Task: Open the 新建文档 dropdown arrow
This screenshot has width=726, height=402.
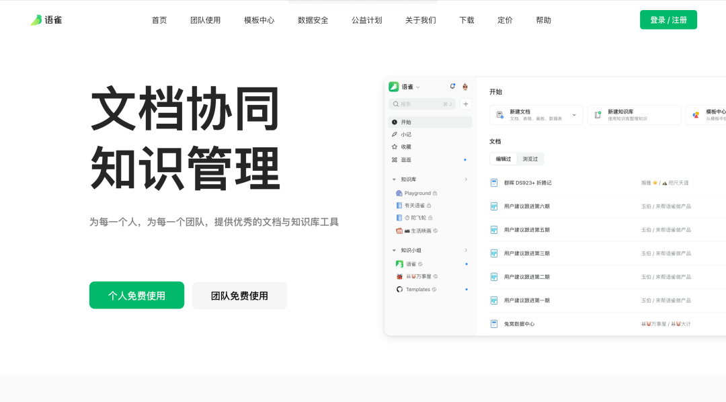Action: pyautogui.click(x=574, y=115)
